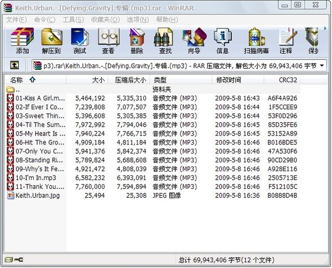Viewport: 332px width, 268px height.
Task: Sort by CRC32 column header
Action: [282, 80]
